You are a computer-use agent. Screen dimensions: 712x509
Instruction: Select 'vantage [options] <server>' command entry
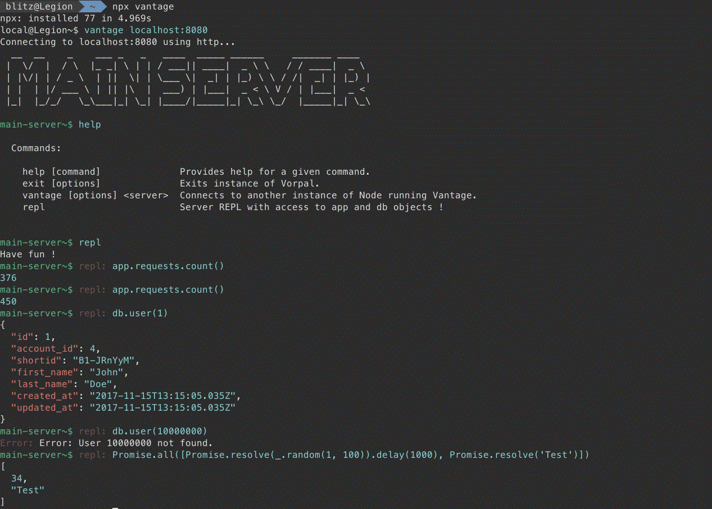96,196
